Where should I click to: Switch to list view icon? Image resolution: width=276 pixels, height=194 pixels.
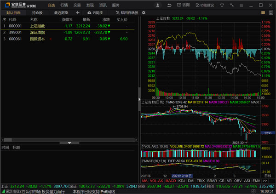[x=263, y=13]
